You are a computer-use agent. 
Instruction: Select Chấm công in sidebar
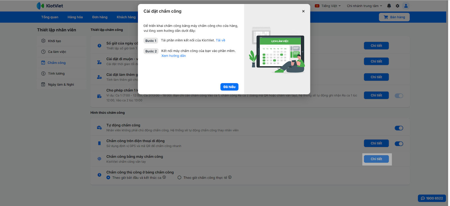tap(62, 63)
